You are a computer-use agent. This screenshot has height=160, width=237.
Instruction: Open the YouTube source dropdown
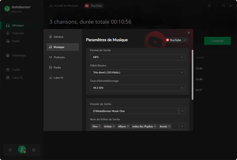176,40
